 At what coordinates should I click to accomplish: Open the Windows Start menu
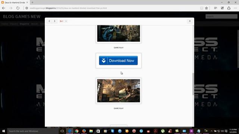click(3, 131)
